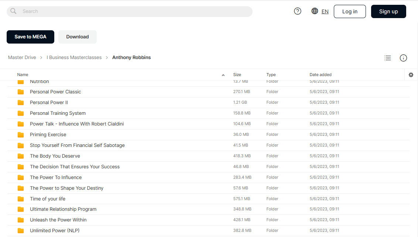418x237 pixels.
Task: Click the Personal Training System folder icon
Action: 21,113
